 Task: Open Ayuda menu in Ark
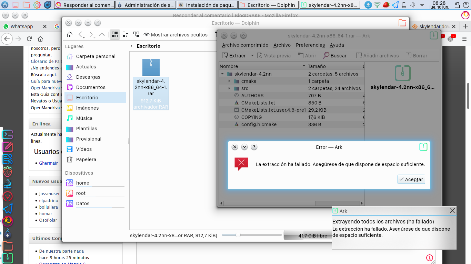click(x=337, y=45)
